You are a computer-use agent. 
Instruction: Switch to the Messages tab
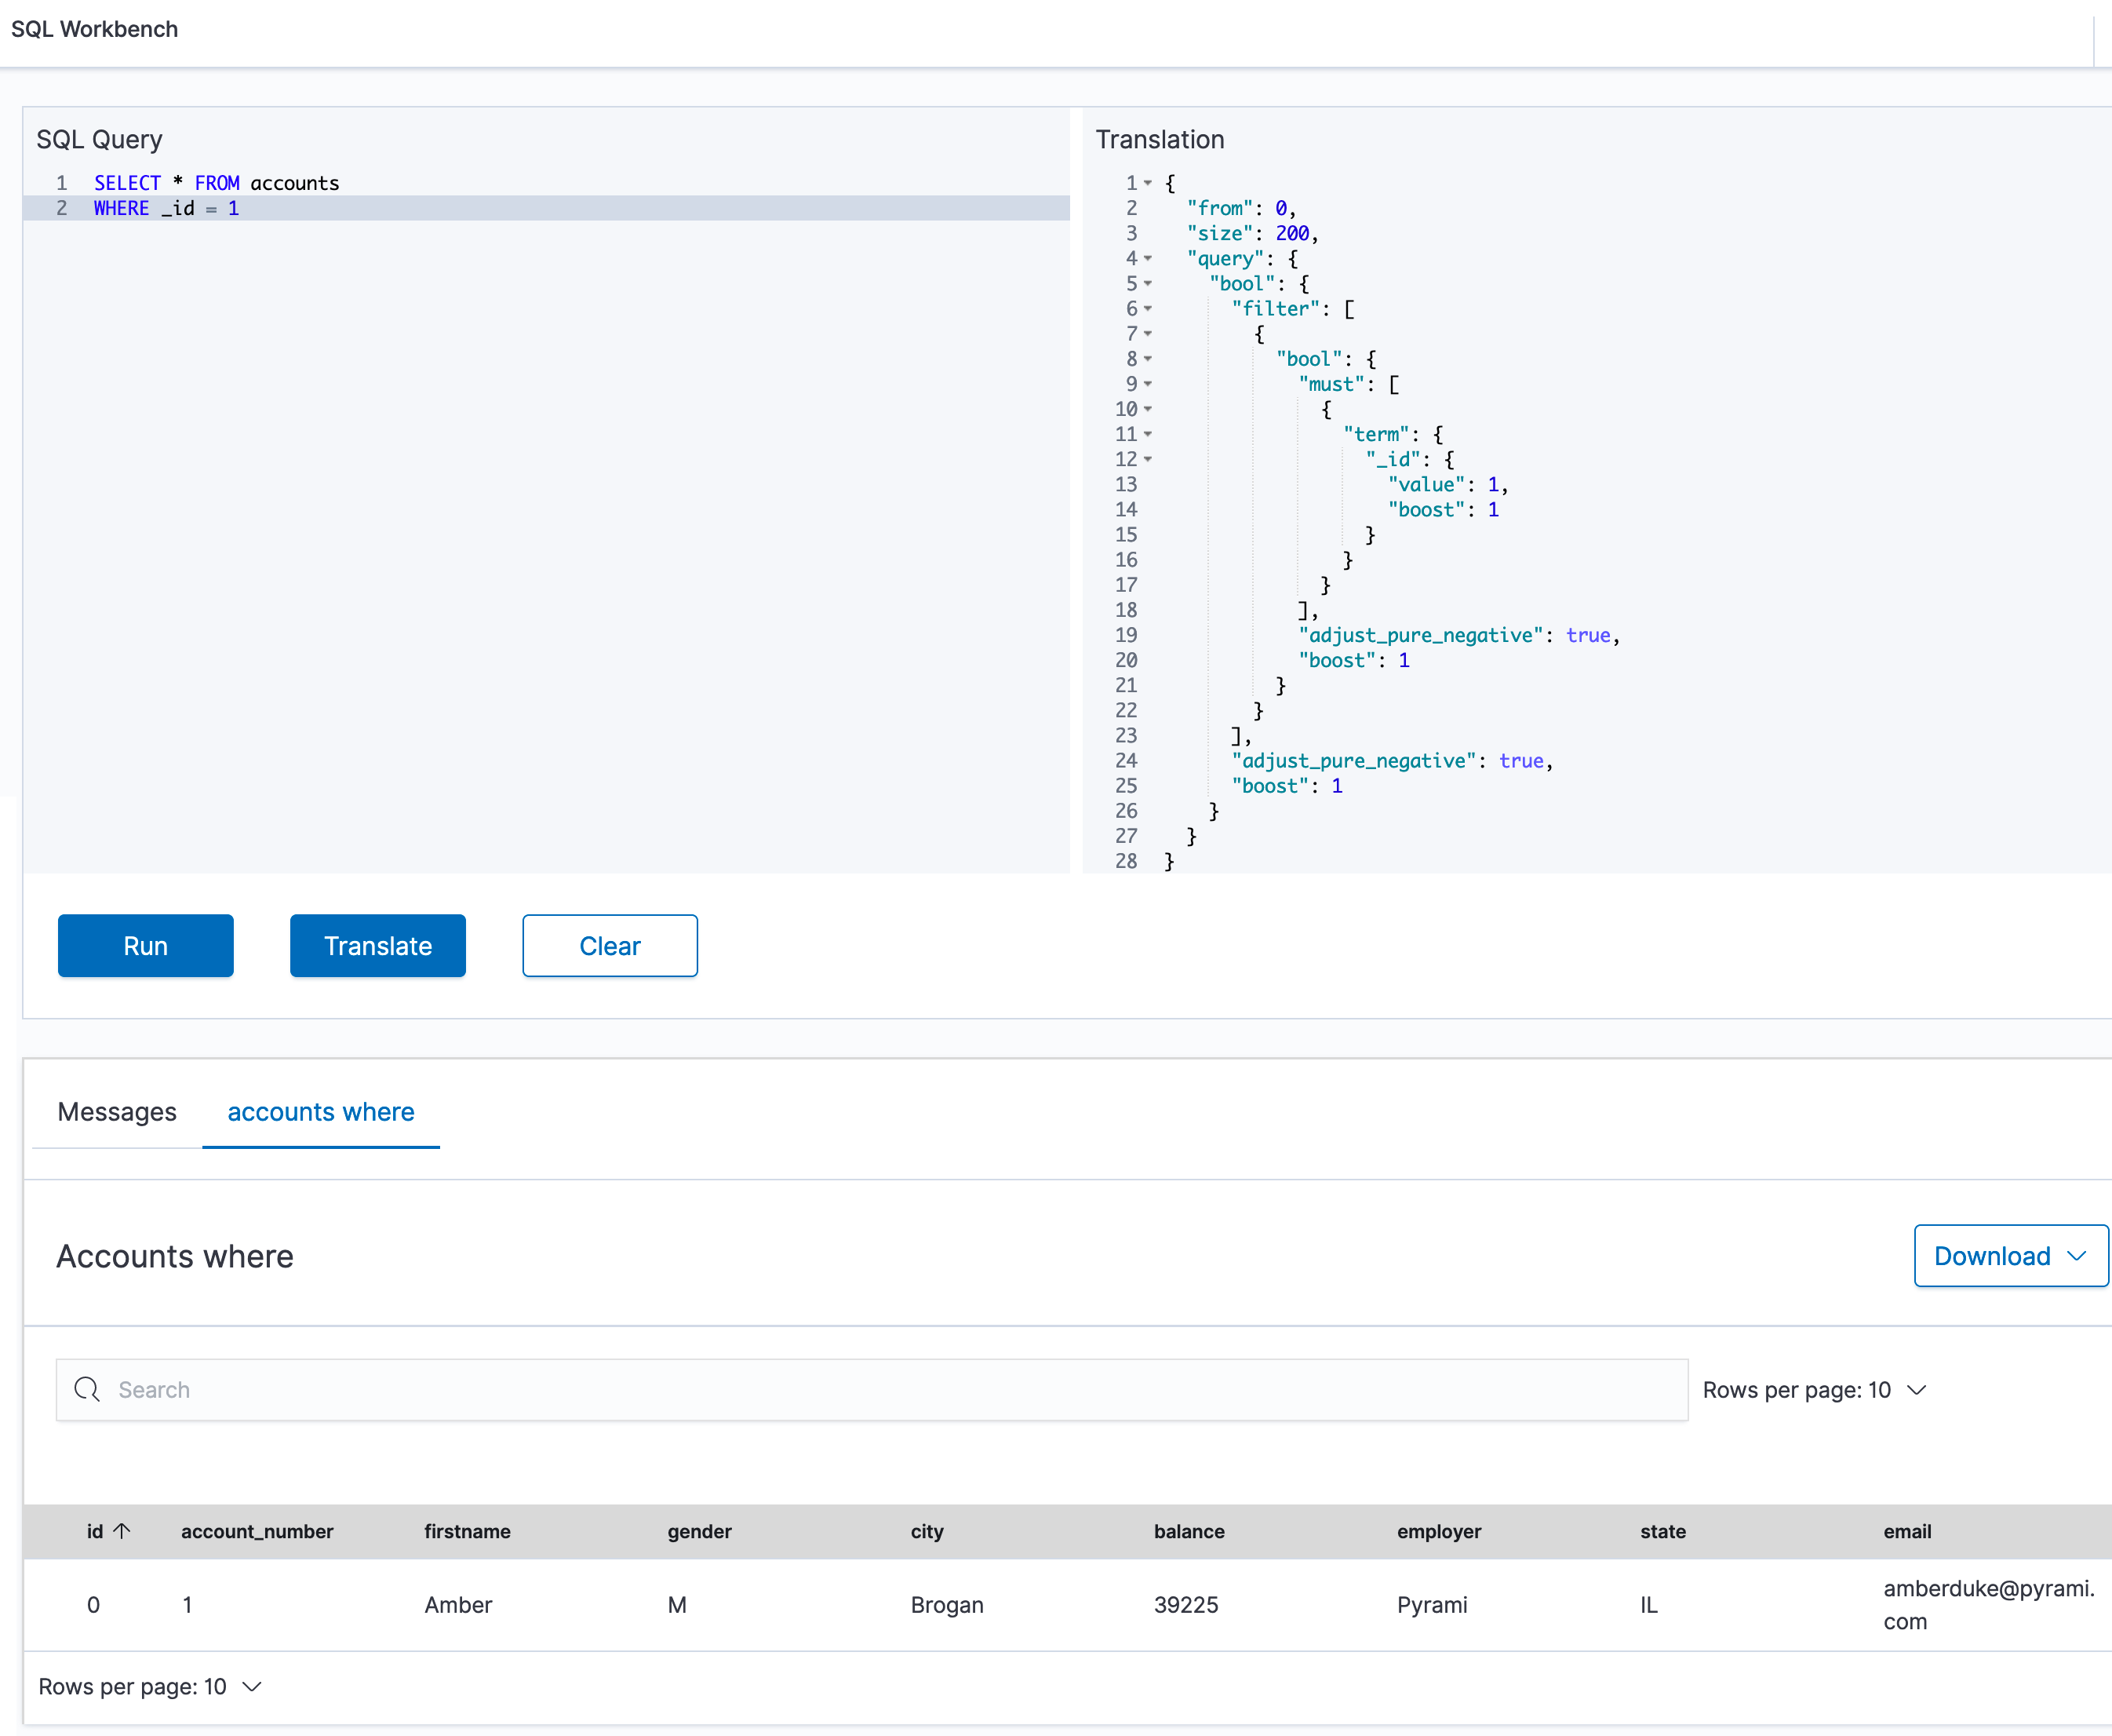pos(117,1112)
